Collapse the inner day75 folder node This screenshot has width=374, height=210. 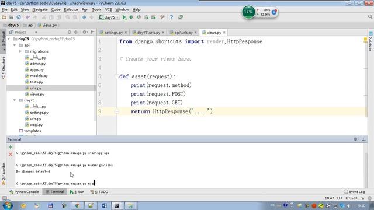[x=15, y=100]
